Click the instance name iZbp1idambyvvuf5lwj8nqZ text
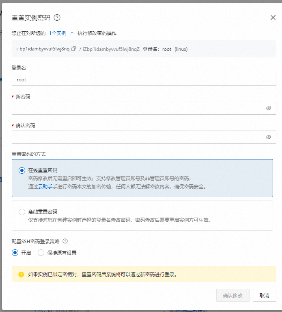 (x=111, y=49)
